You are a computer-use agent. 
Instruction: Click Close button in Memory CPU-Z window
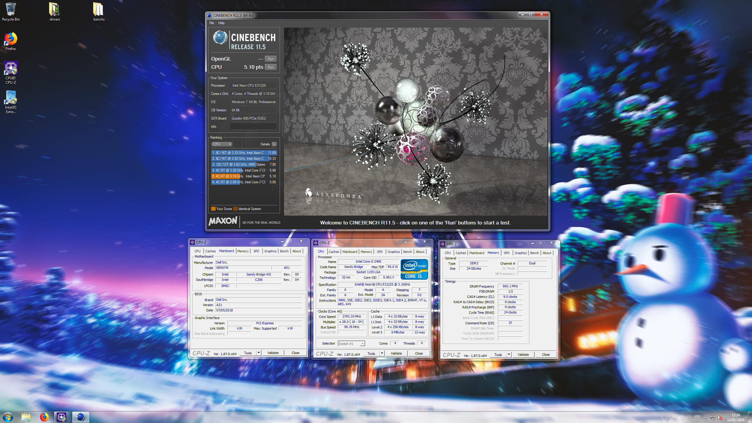546,355
